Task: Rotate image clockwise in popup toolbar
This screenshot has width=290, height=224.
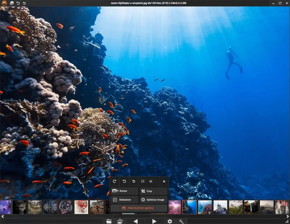Action: pyautogui.click(x=115, y=181)
